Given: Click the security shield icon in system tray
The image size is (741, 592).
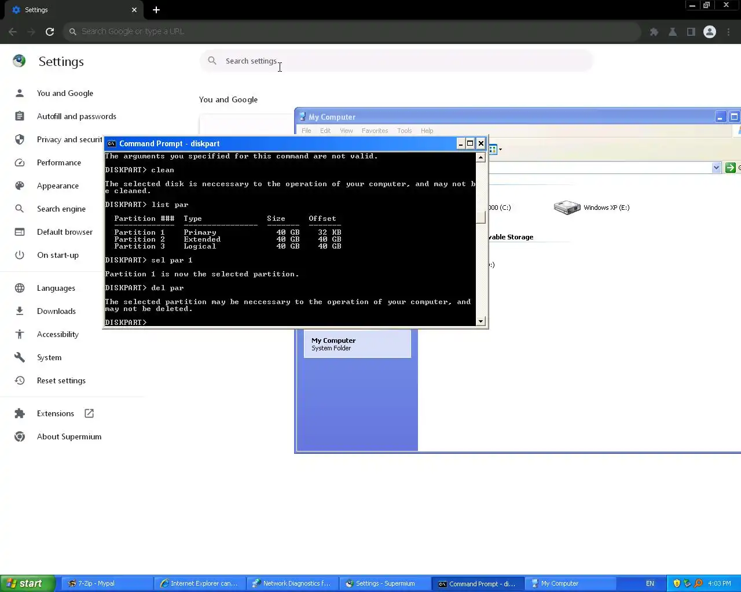Looking at the screenshot, I should [x=677, y=583].
